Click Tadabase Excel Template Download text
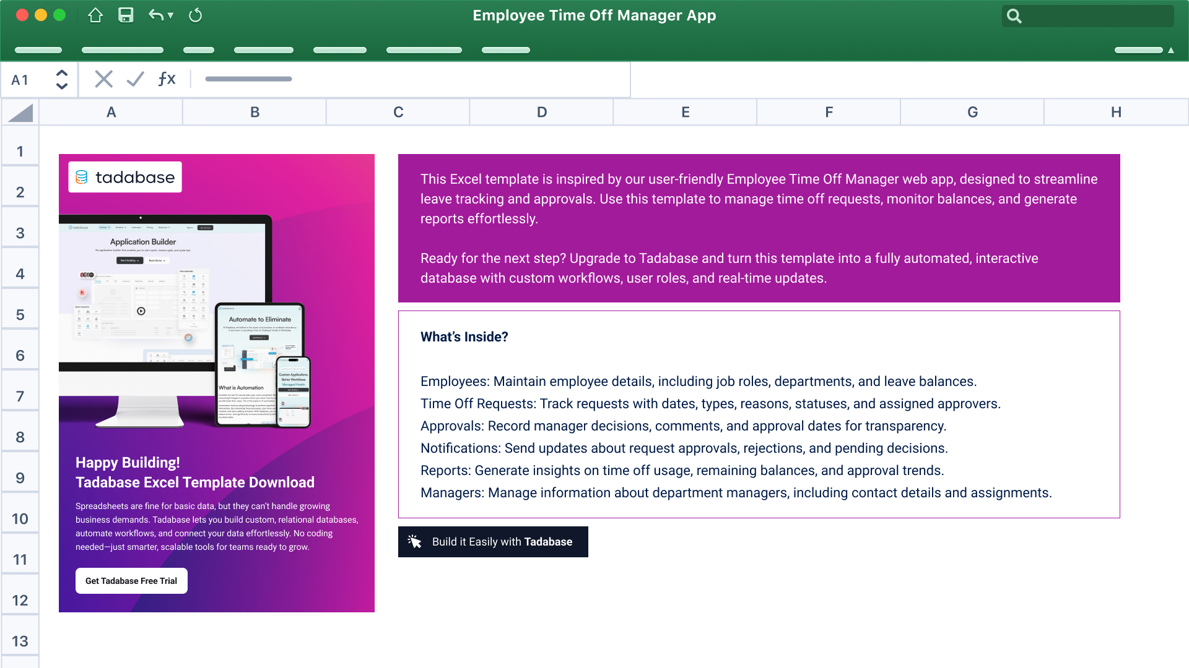The height and width of the screenshot is (668, 1189). point(195,482)
